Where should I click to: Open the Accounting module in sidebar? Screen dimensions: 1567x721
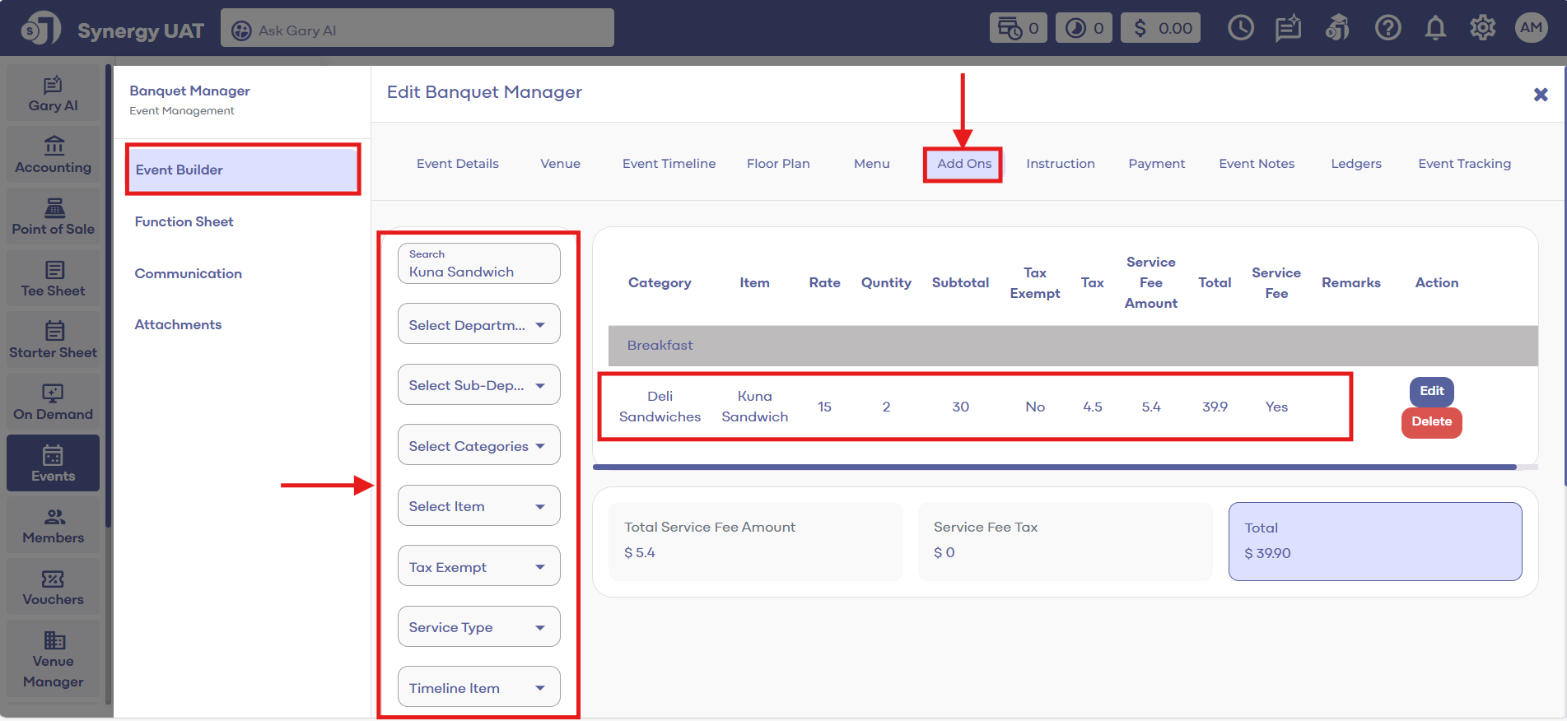coord(53,156)
